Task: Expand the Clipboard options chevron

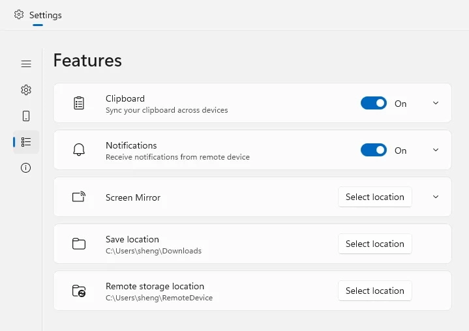Action: coord(436,103)
